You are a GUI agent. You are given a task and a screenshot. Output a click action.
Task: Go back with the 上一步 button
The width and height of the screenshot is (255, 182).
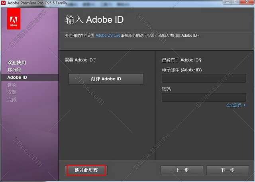click(182, 170)
